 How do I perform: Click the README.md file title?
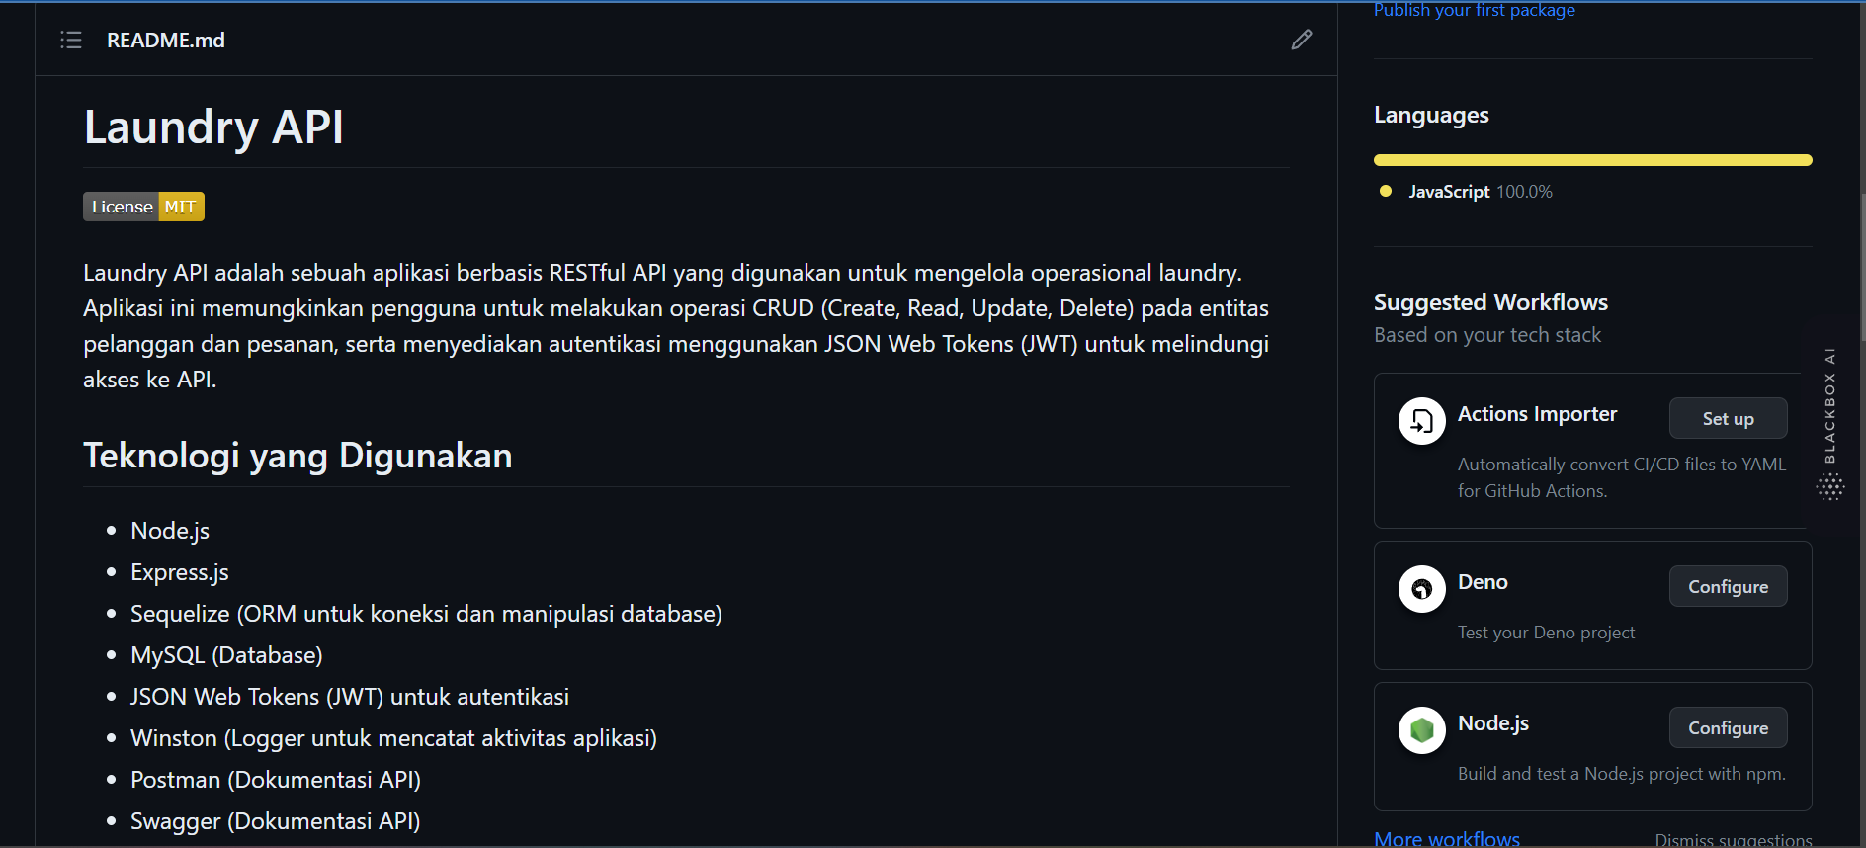pos(166,41)
